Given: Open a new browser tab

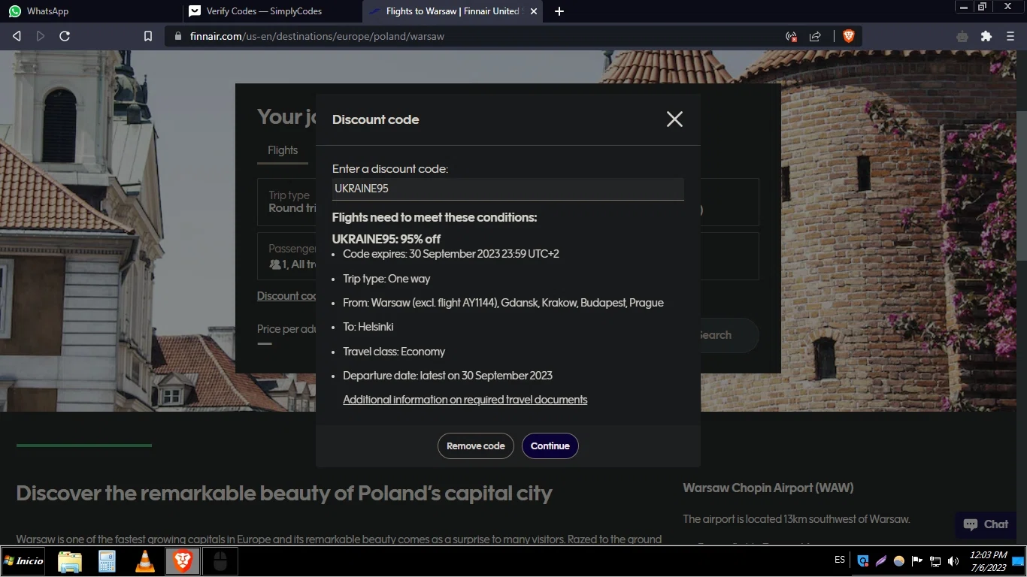Looking at the screenshot, I should pyautogui.click(x=559, y=11).
